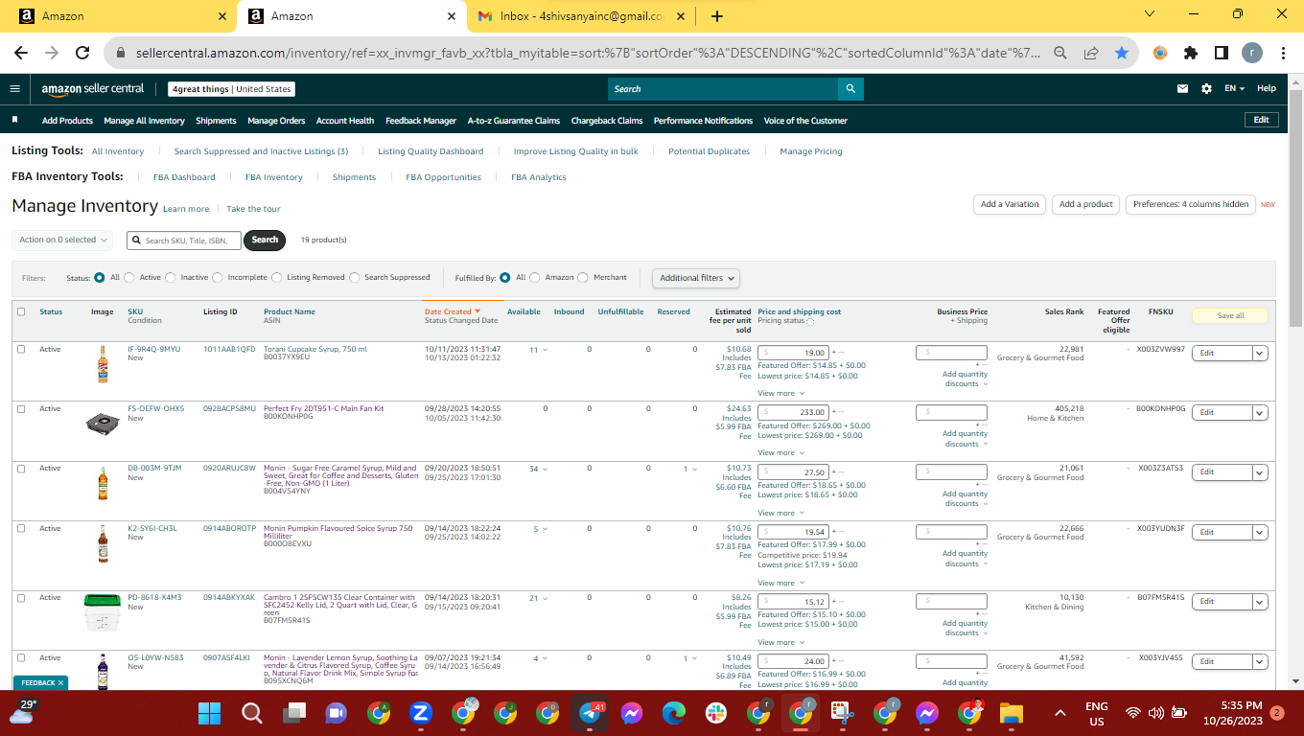This screenshot has width=1304, height=736.
Task: Open Edit dropdown arrow for Torani Cupcake Syrup
Action: [1261, 353]
